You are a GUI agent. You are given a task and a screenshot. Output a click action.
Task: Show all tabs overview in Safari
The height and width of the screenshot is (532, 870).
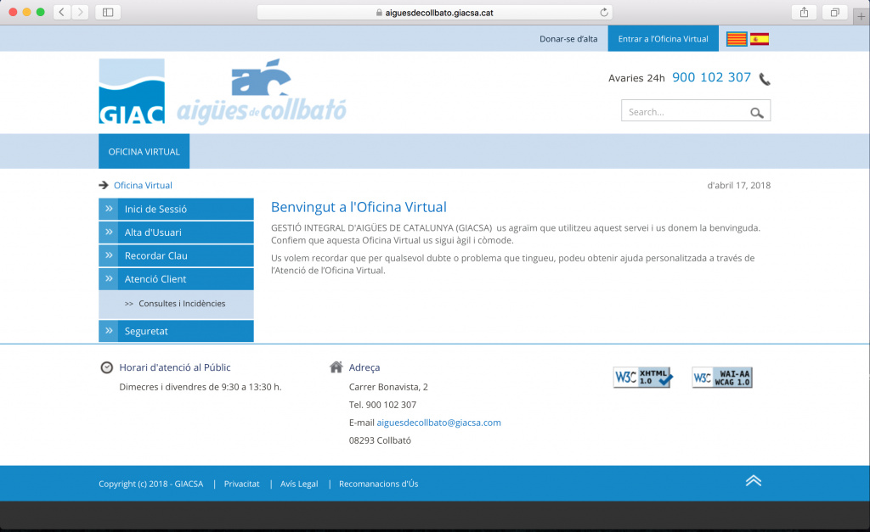pyautogui.click(x=834, y=12)
